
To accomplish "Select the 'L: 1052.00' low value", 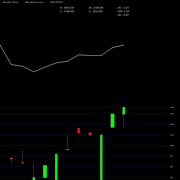I will (x=96, y=12).
